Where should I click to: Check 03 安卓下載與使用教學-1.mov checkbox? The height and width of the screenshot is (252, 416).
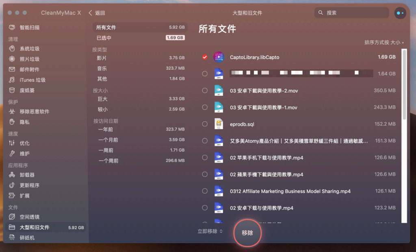click(205, 107)
